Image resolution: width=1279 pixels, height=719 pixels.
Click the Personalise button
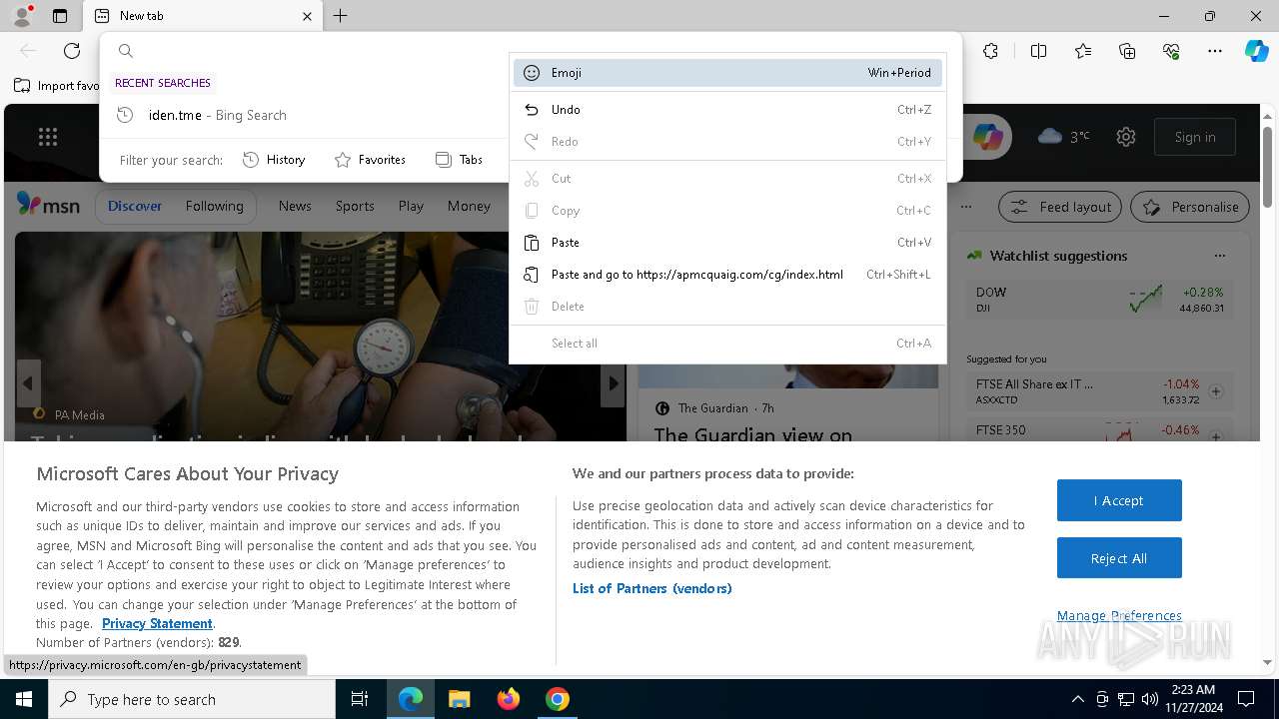click(x=1190, y=207)
